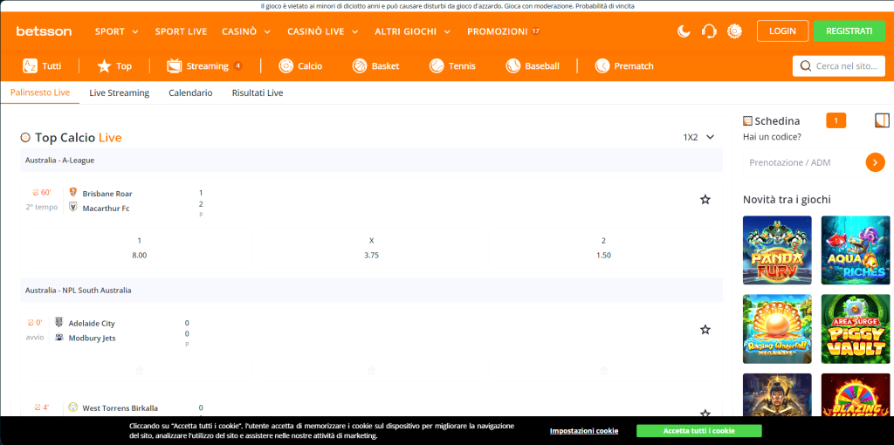The width and height of the screenshot is (894, 445).
Task: Click Hai un codice? text
Action: point(772,137)
